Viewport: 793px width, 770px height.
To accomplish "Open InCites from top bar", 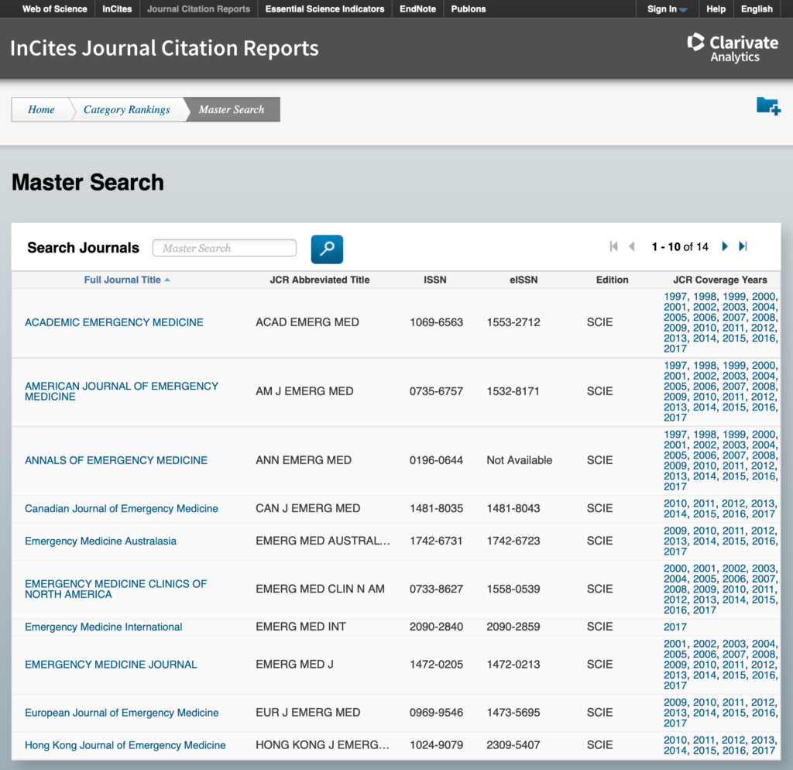I will point(117,9).
